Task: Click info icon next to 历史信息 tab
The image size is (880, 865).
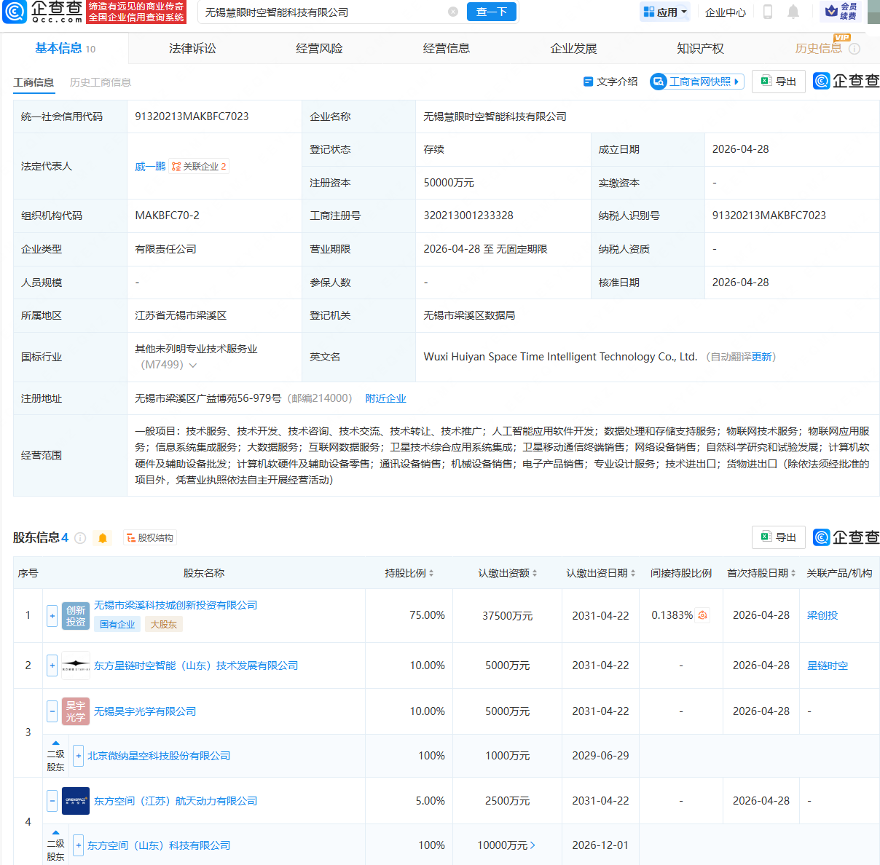Action: coord(855,49)
